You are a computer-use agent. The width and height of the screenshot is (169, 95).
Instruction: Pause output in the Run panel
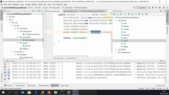(x=5, y=70)
